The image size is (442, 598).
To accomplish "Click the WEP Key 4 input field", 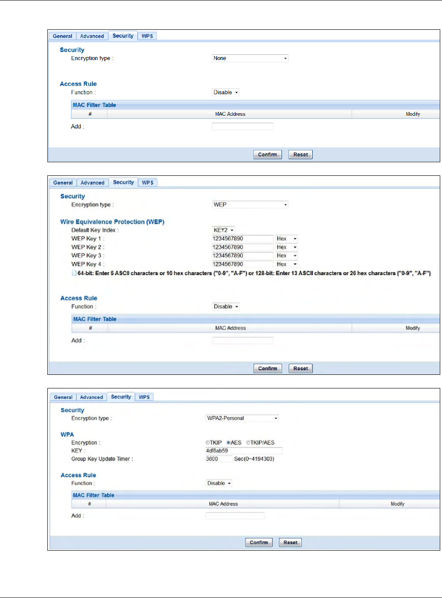I will [242, 264].
